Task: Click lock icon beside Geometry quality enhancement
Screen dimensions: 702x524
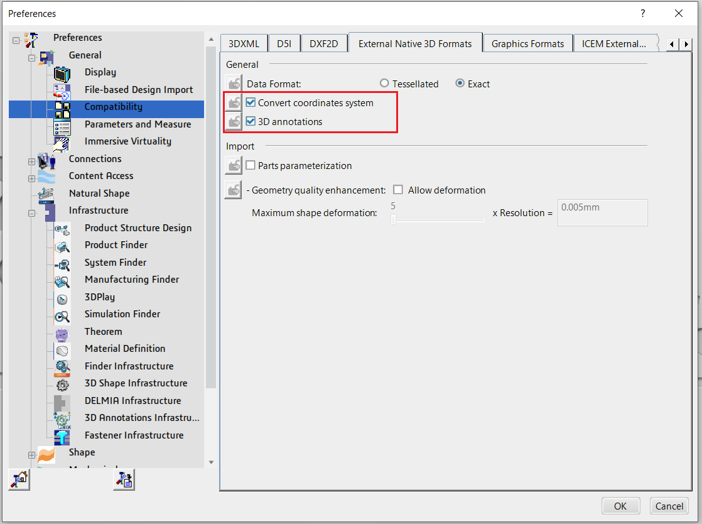Action: [x=233, y=190]
